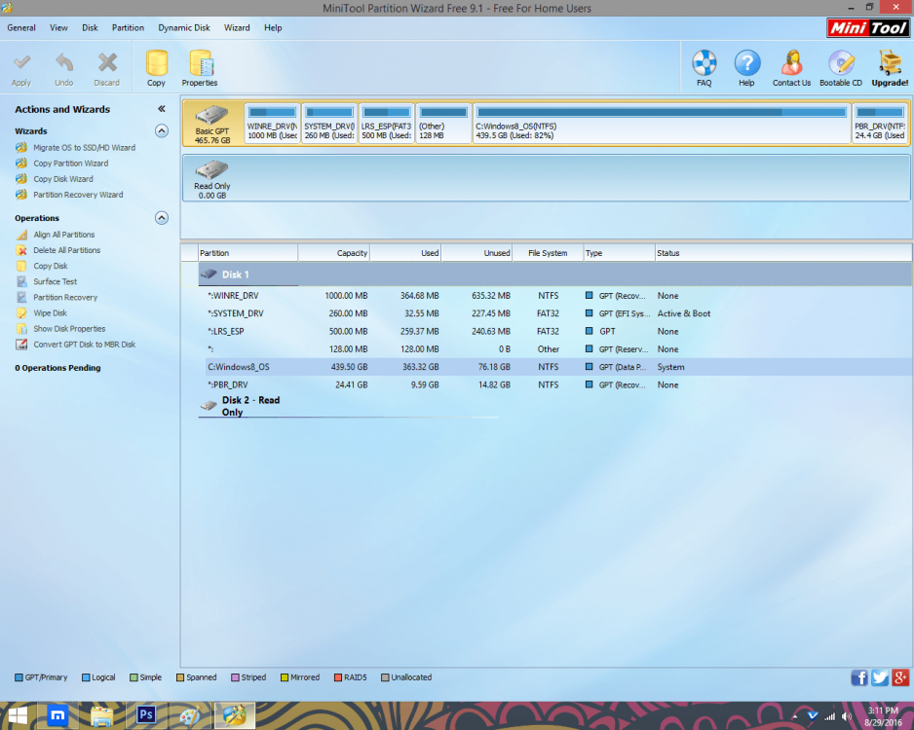Select the (Other) 128 MB block
This screenshot has height=730, width=914.
(x=443, y=123)
